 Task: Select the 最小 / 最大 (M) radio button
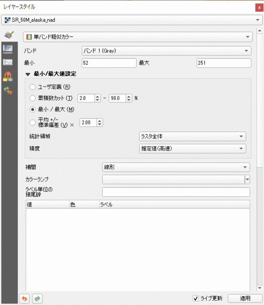32,109
